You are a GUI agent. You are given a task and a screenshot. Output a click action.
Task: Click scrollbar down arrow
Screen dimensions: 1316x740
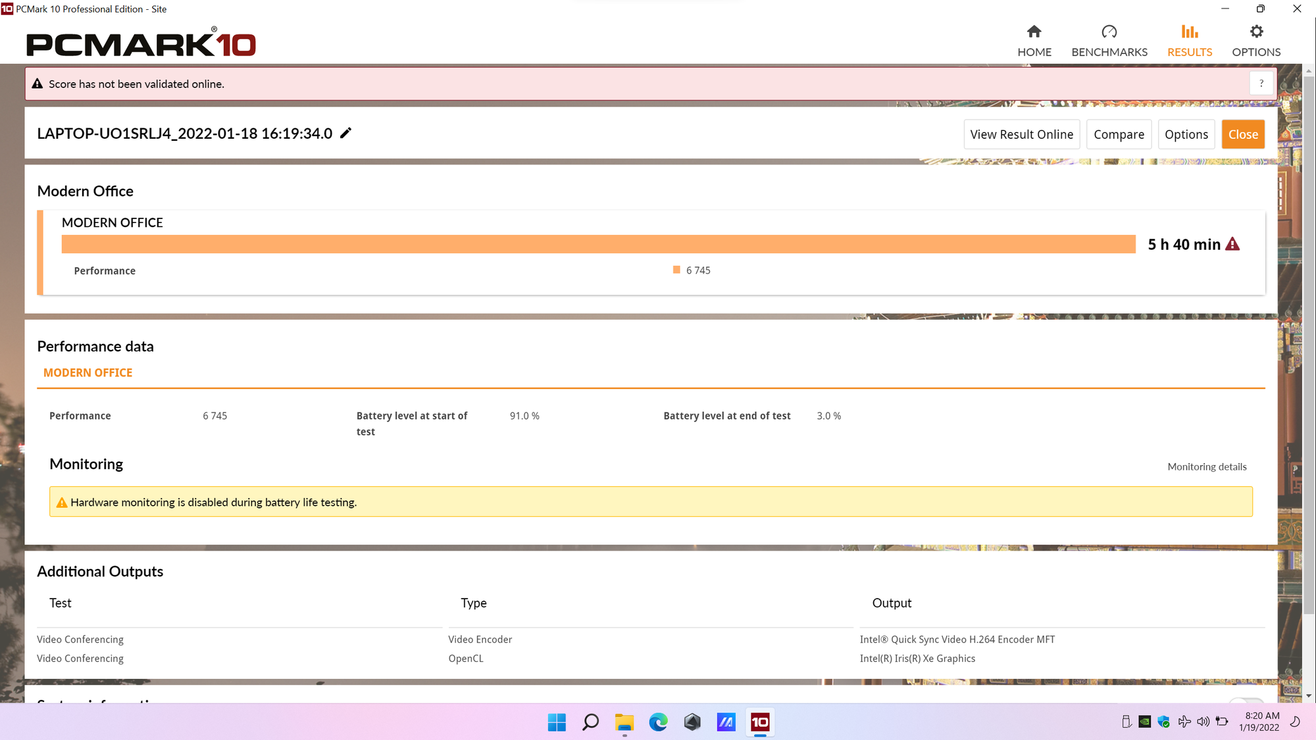click(1308, 695)
